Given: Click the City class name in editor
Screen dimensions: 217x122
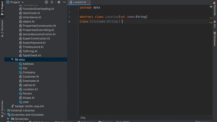Looking at the screenshot, I should [x=93, y=21].
